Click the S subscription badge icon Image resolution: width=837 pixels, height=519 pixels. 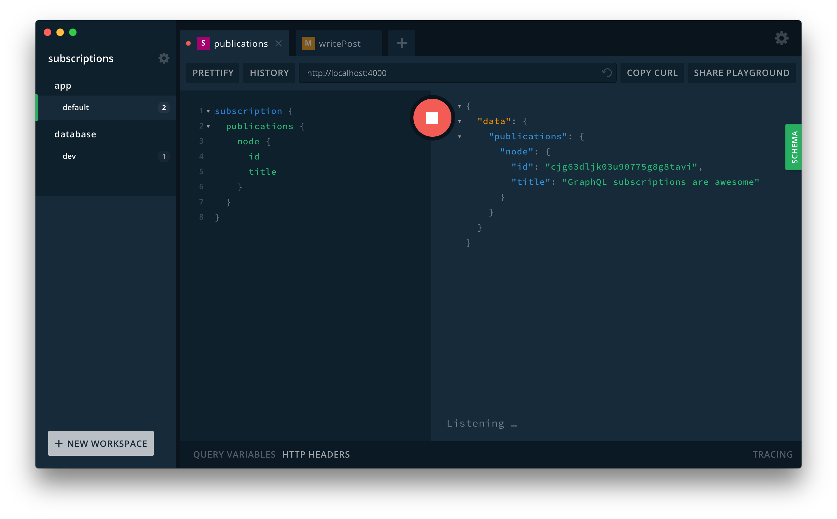click(x=203, y=43)
